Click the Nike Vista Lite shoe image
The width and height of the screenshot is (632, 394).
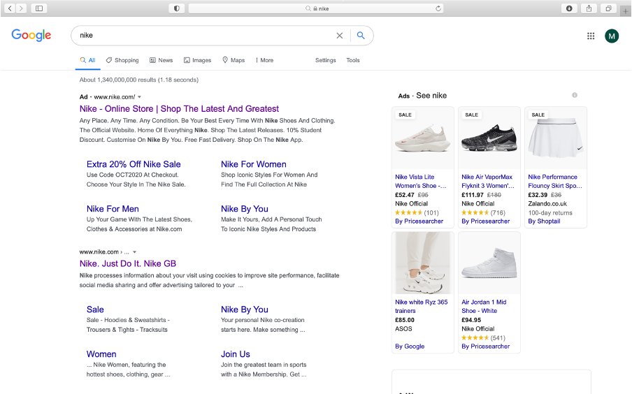(422, 138)
